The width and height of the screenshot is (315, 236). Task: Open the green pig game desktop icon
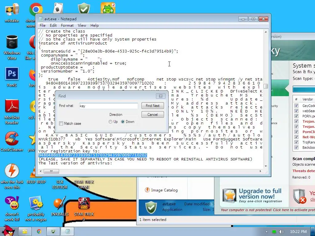click(x=108, y=8)
